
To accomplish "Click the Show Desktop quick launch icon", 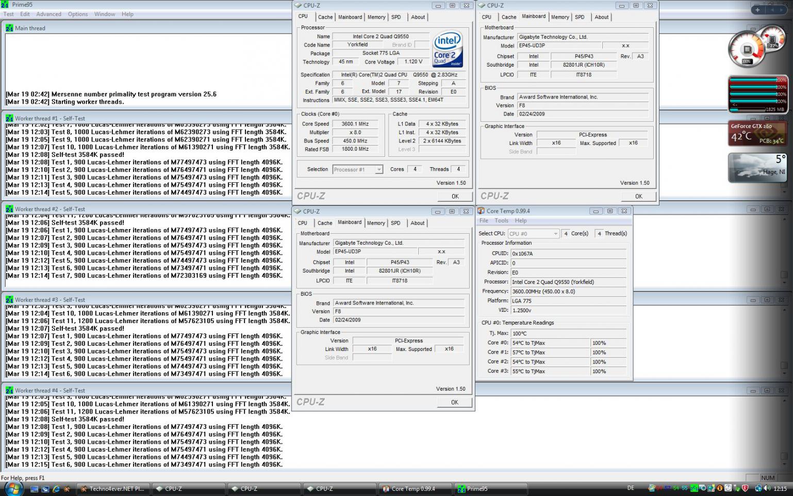I will pyautogui.click(x=35, y=489).
